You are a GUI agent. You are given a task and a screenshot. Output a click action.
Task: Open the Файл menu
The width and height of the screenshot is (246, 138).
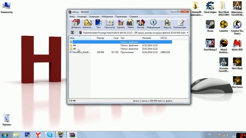72,16
